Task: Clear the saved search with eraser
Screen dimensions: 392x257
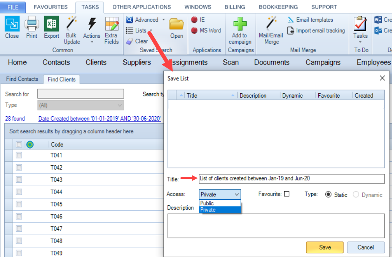Action: pos(129,41)
